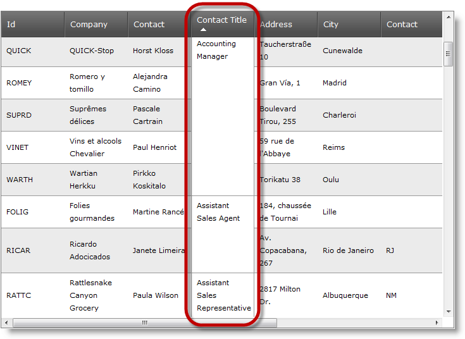Select the Gran Vía, 1 cell
The width and height of the screenshot is (465, 339).
pyautogui.click(x=286, y=83)
